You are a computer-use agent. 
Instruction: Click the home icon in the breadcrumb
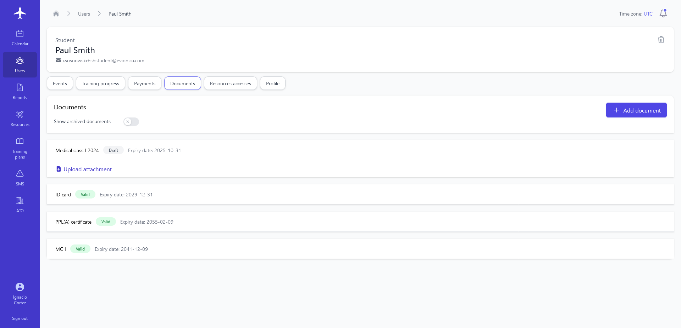56,14
